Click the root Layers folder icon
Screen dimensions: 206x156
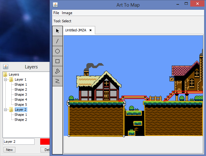(x=5, y=74)
